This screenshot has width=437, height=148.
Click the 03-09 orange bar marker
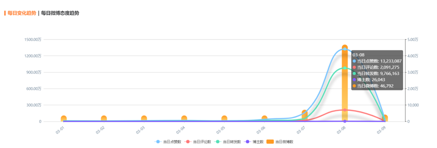click(x=385, y=118)
